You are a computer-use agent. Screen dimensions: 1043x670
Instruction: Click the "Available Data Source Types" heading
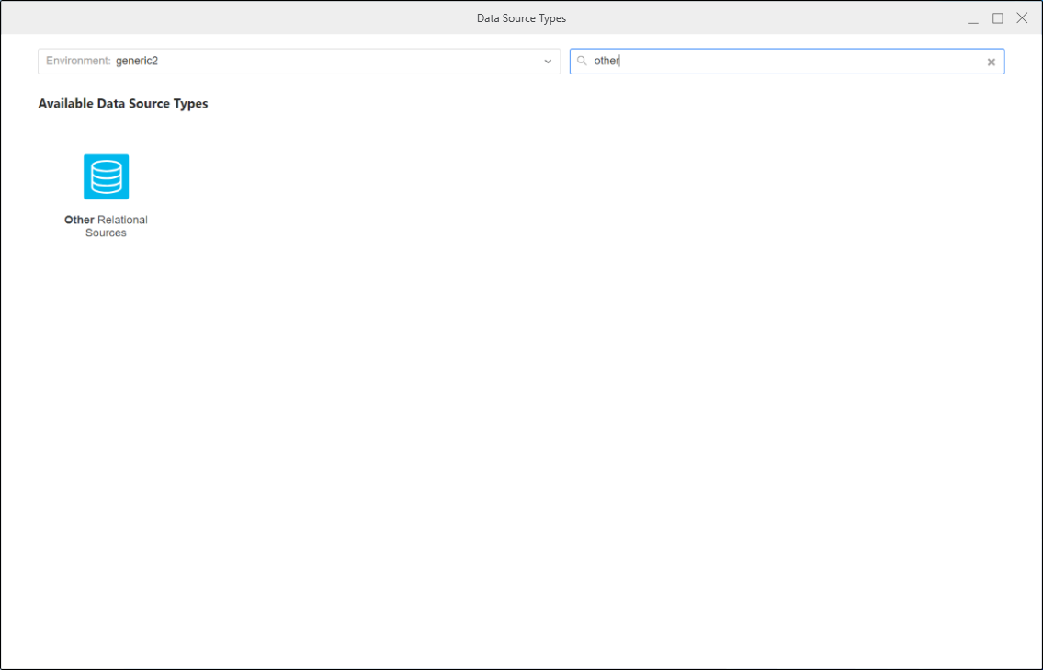pyautogui.click(x=123, y=104)
